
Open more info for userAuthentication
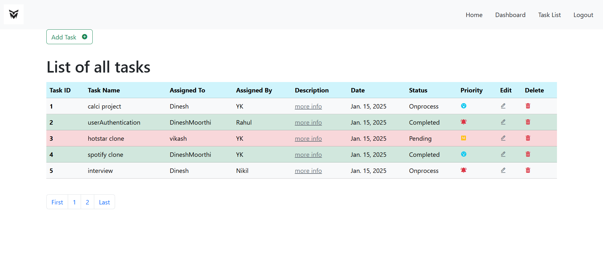click(x=308, y=123)
